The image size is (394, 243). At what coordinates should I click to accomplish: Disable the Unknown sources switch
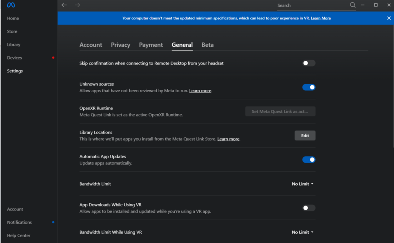309,87
